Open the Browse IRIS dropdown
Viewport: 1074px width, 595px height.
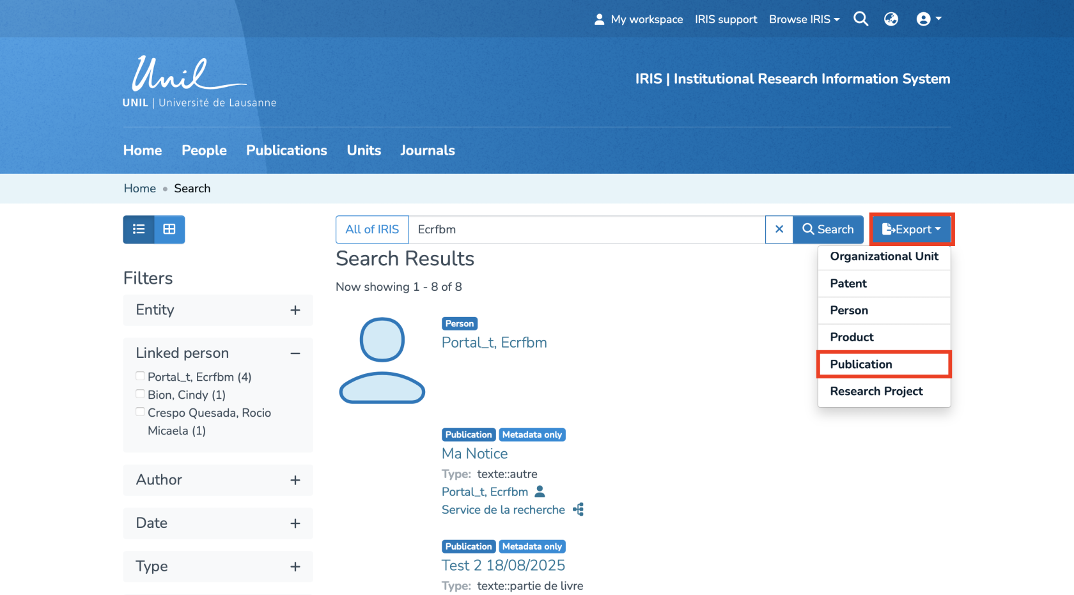tap(804, 19)
